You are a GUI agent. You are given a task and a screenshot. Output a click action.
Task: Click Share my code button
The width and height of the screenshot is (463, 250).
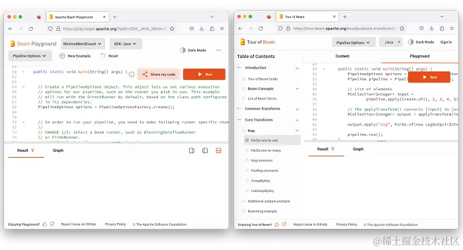pyautogui.click(x=159, y=74)
